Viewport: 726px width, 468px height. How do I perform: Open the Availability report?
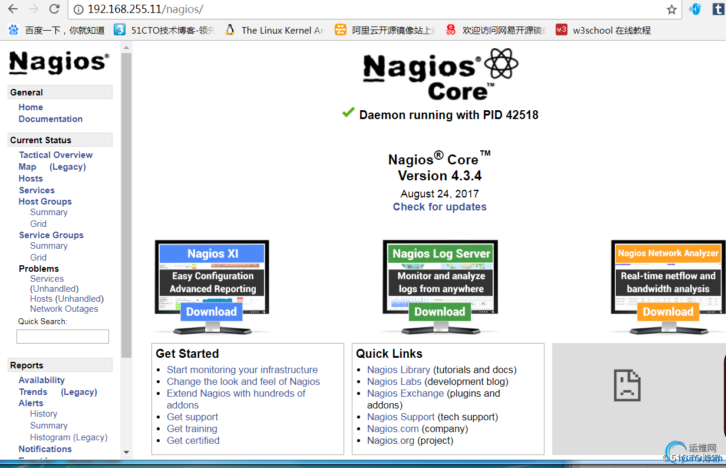click(42, 380)
